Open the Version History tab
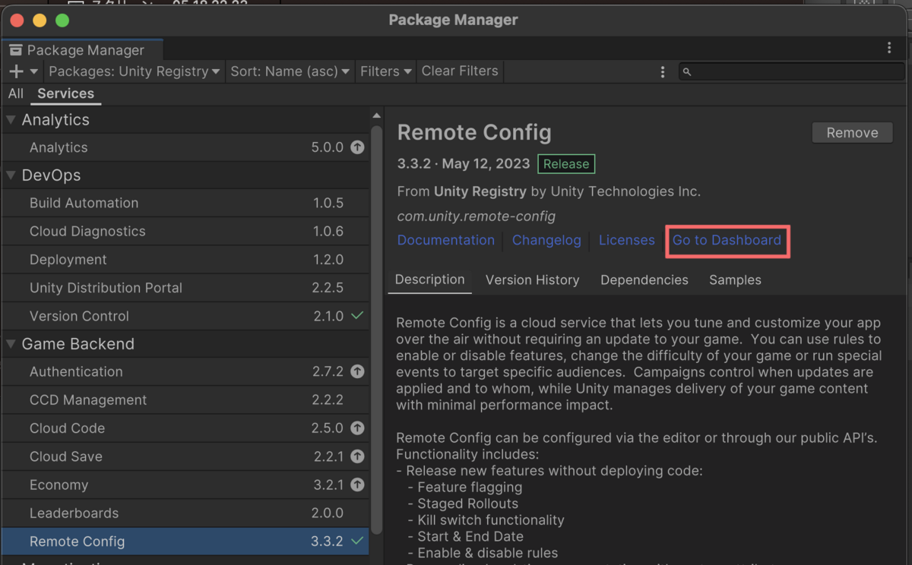The image size is (912, 565). tap(532, 279)
